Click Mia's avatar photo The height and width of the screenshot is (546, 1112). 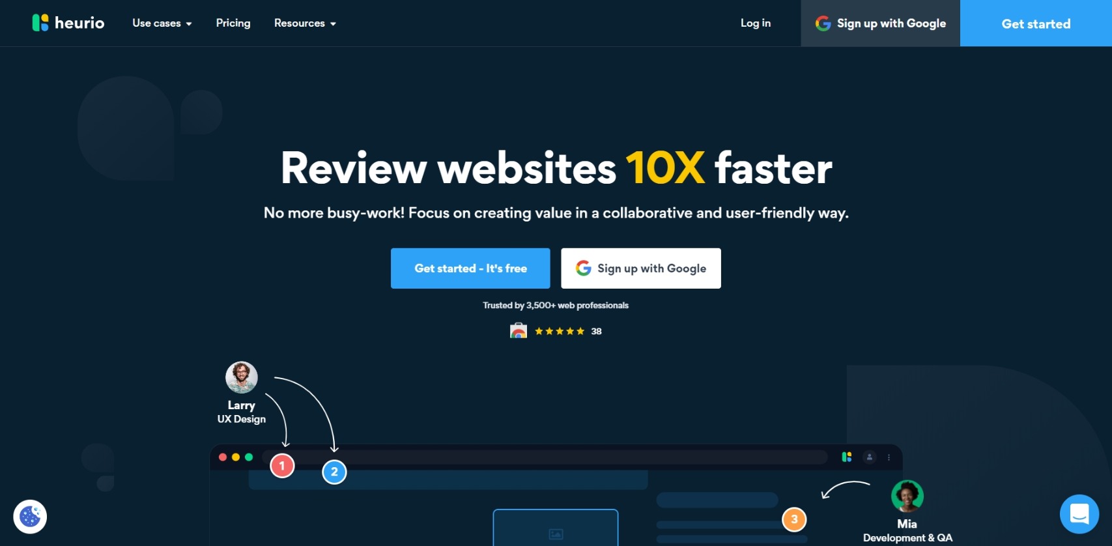coord(907,496)
